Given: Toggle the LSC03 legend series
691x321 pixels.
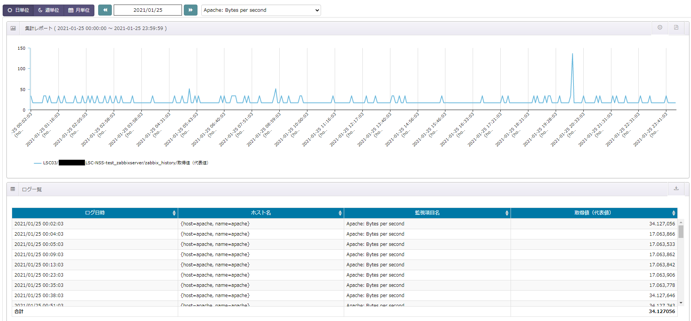Looking at the screenshot, I should (121, 163).
